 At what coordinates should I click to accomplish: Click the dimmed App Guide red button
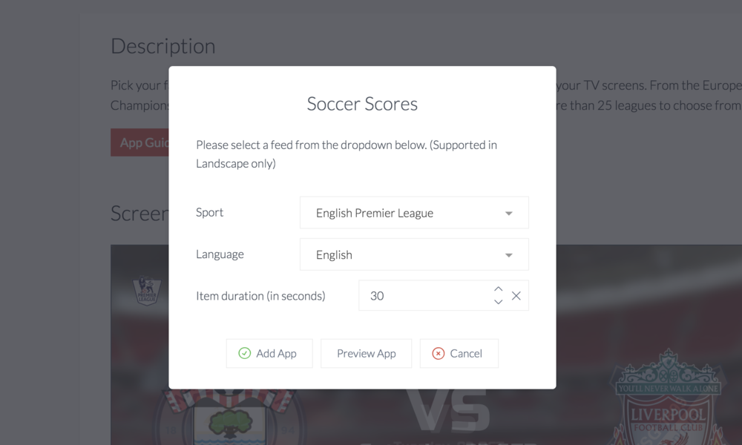(x=139, y=142)
